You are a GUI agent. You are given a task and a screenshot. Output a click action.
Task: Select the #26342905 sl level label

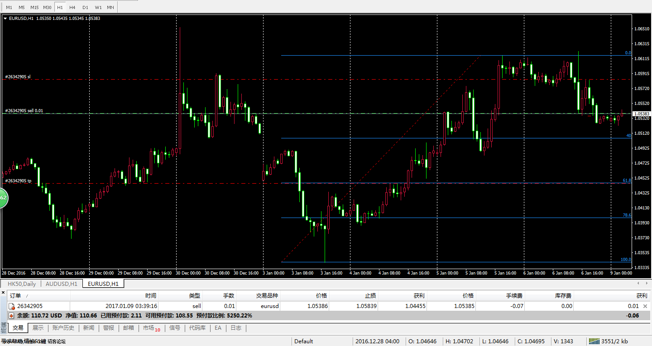point(18,76)
